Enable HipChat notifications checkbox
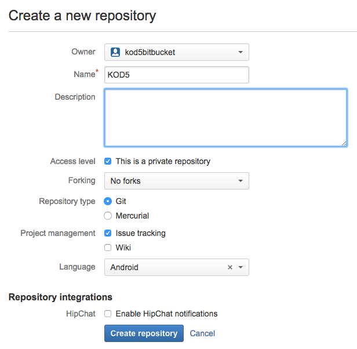Image resolution: width=357 pixels, height=349 pixels. [x=108, y=314]
